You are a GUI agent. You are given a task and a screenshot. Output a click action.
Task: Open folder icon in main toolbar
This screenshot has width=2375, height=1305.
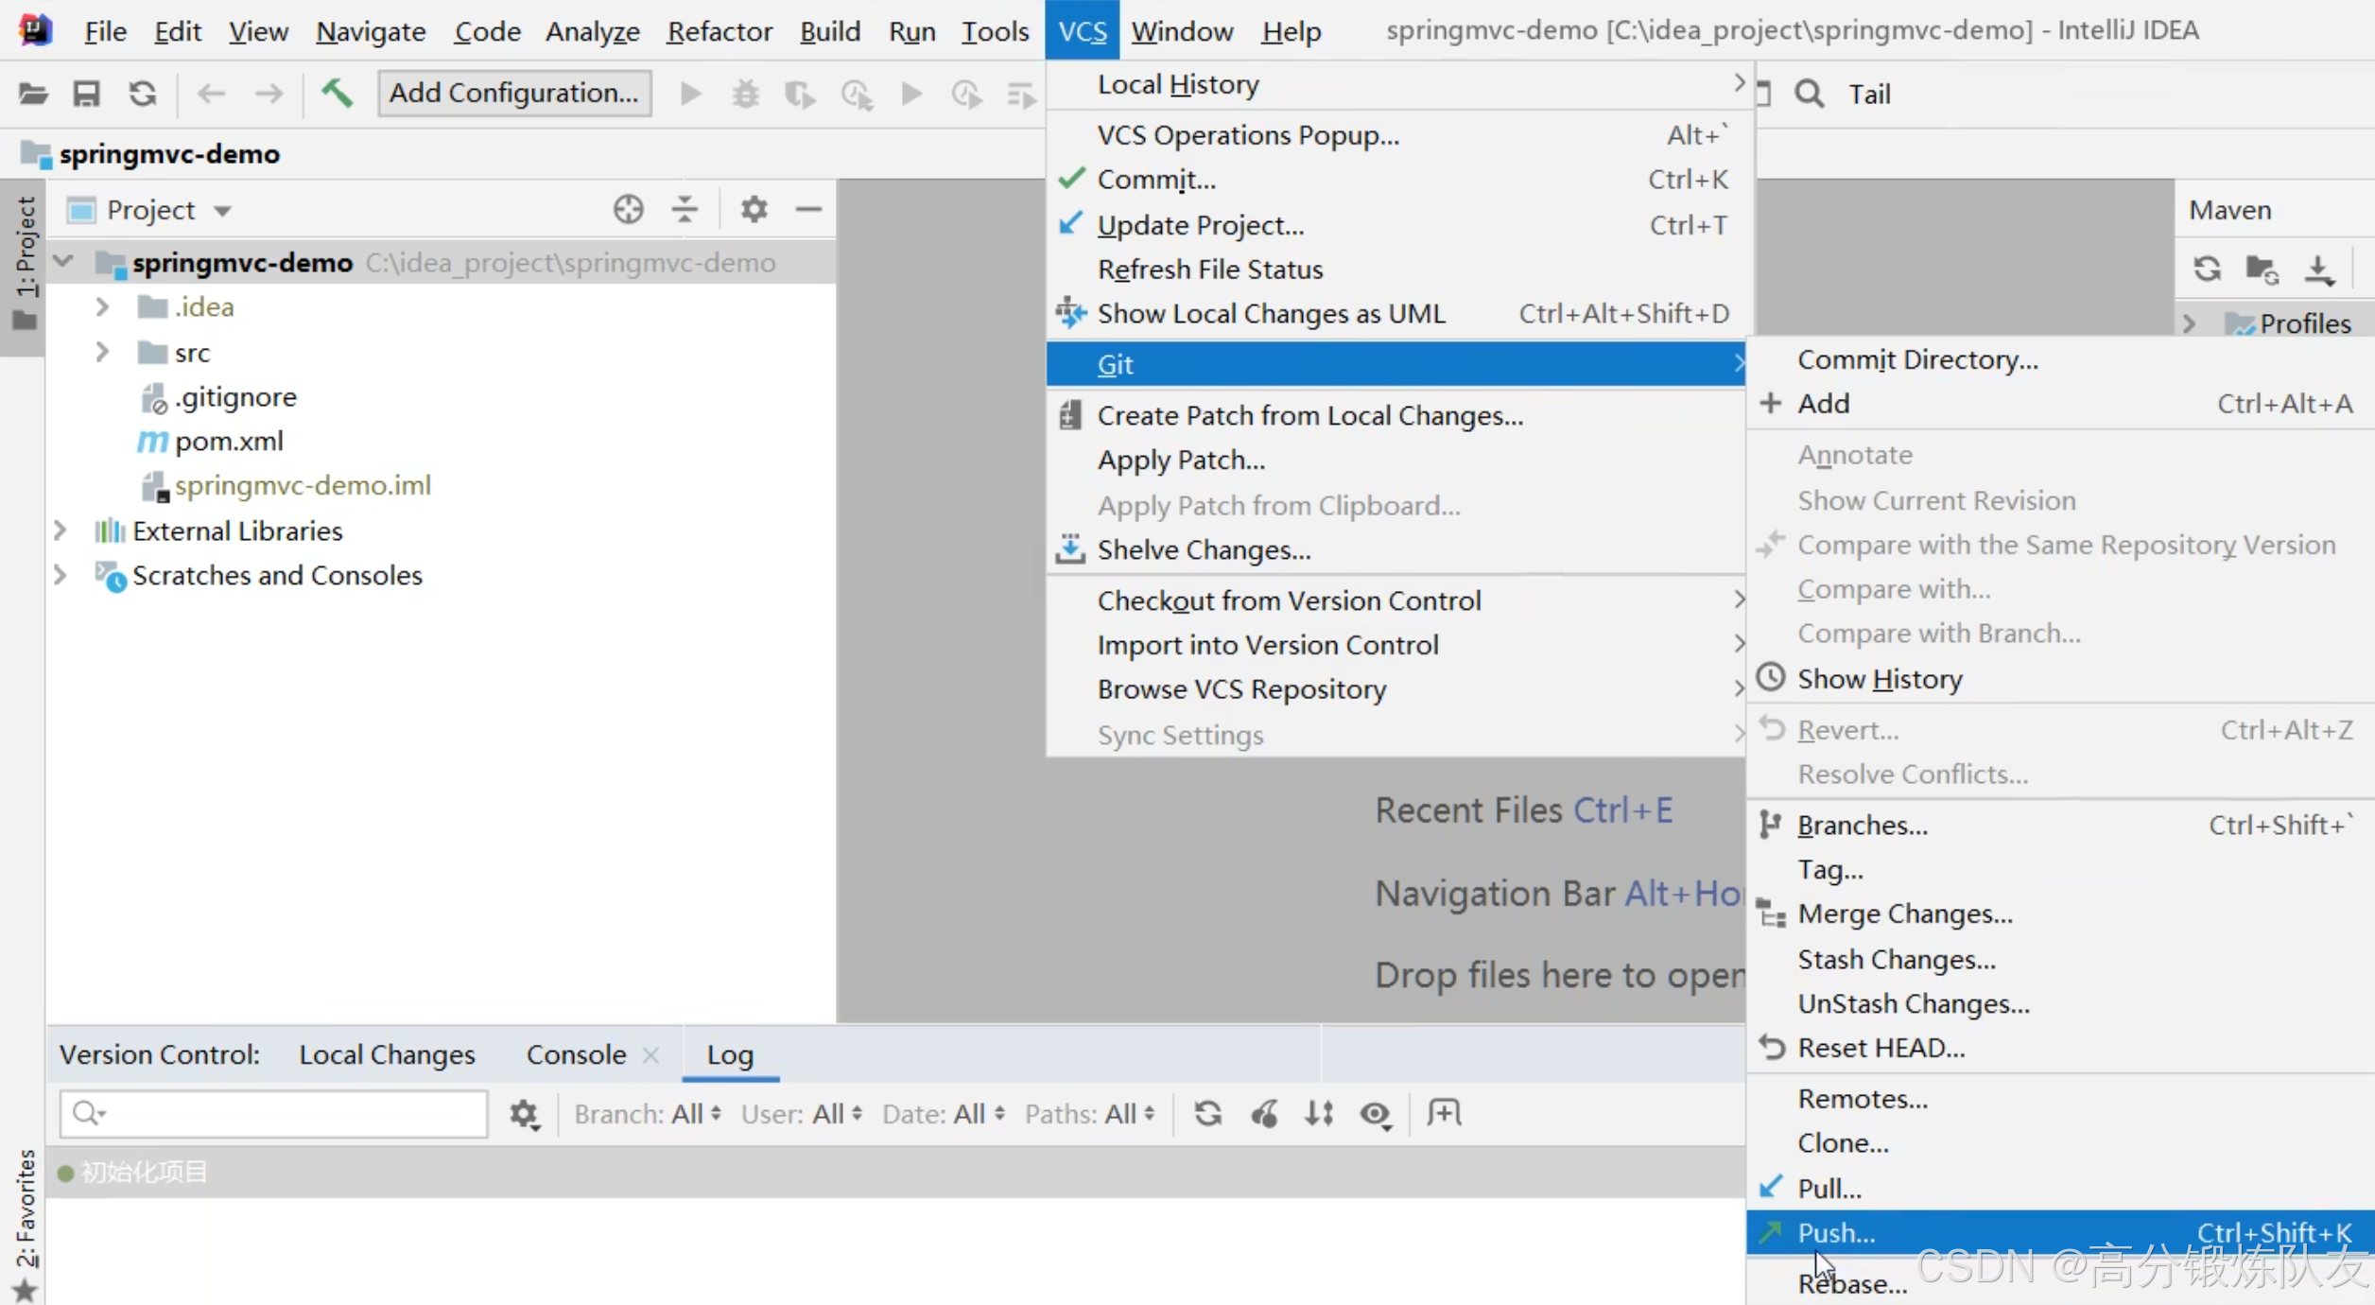click(x=33, y=94)
